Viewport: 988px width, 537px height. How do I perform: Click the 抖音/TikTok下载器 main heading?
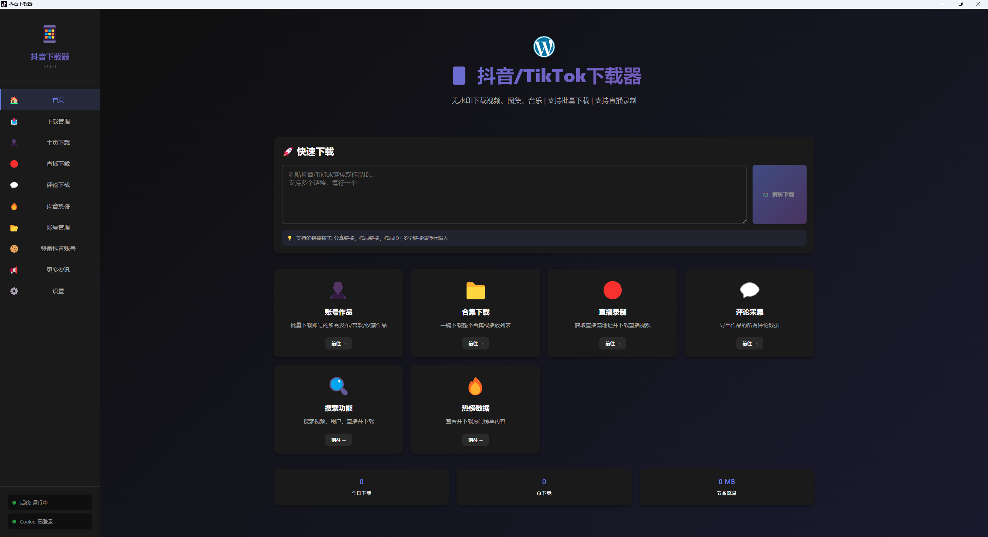point(559,76)
